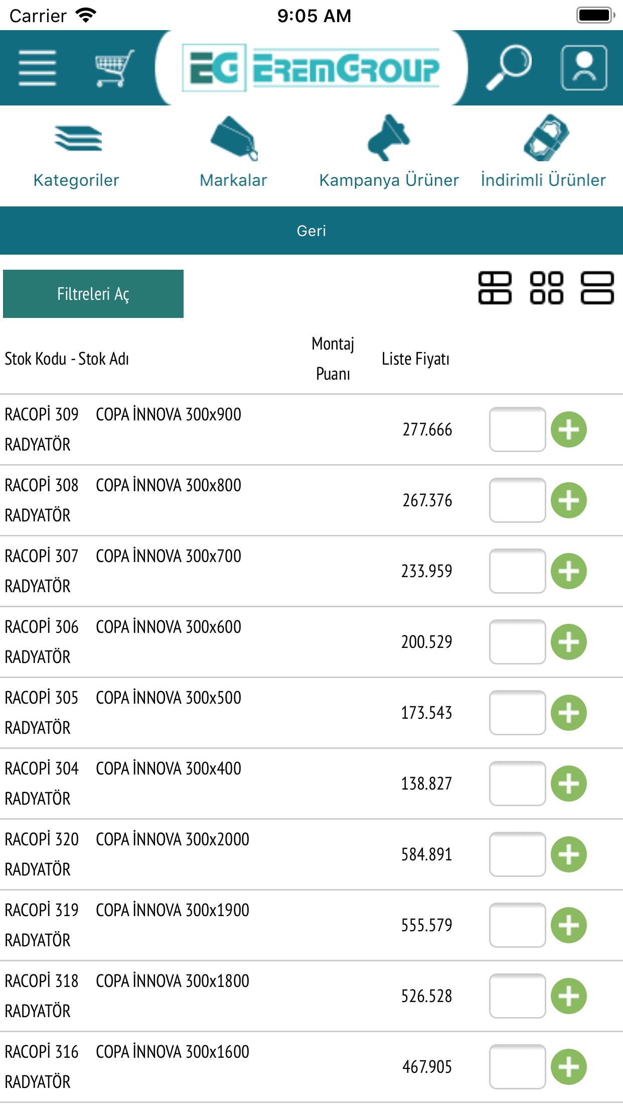Viewport: 623px width, 1109px height.
Task: Add RACOPİ 306 to cart
Action: click(569, 642)
